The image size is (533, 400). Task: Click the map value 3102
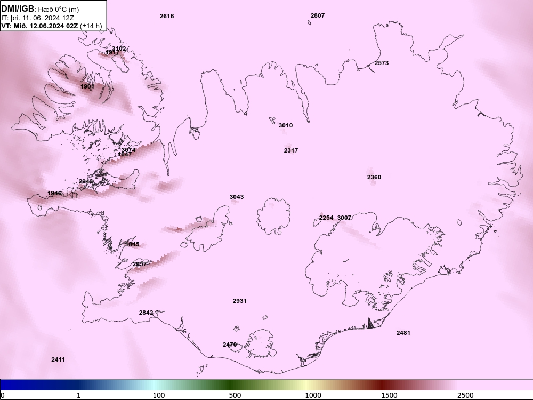[119, 49]
